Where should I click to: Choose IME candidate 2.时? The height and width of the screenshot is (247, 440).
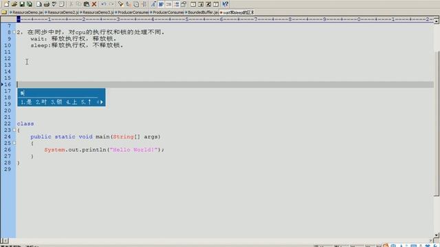[x=41, y=102]
